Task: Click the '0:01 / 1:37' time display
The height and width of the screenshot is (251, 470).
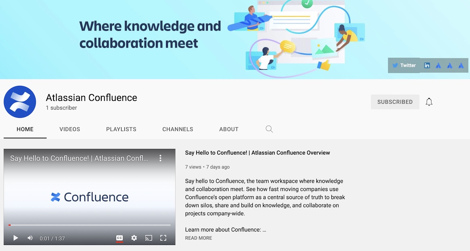Action: click(x=52, y=238)
